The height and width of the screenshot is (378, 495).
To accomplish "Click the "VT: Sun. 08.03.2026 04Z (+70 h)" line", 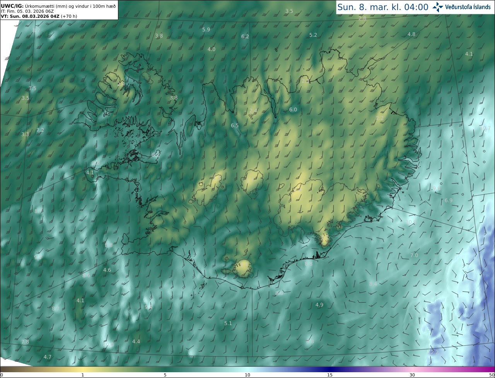I will tap(39, 16).
